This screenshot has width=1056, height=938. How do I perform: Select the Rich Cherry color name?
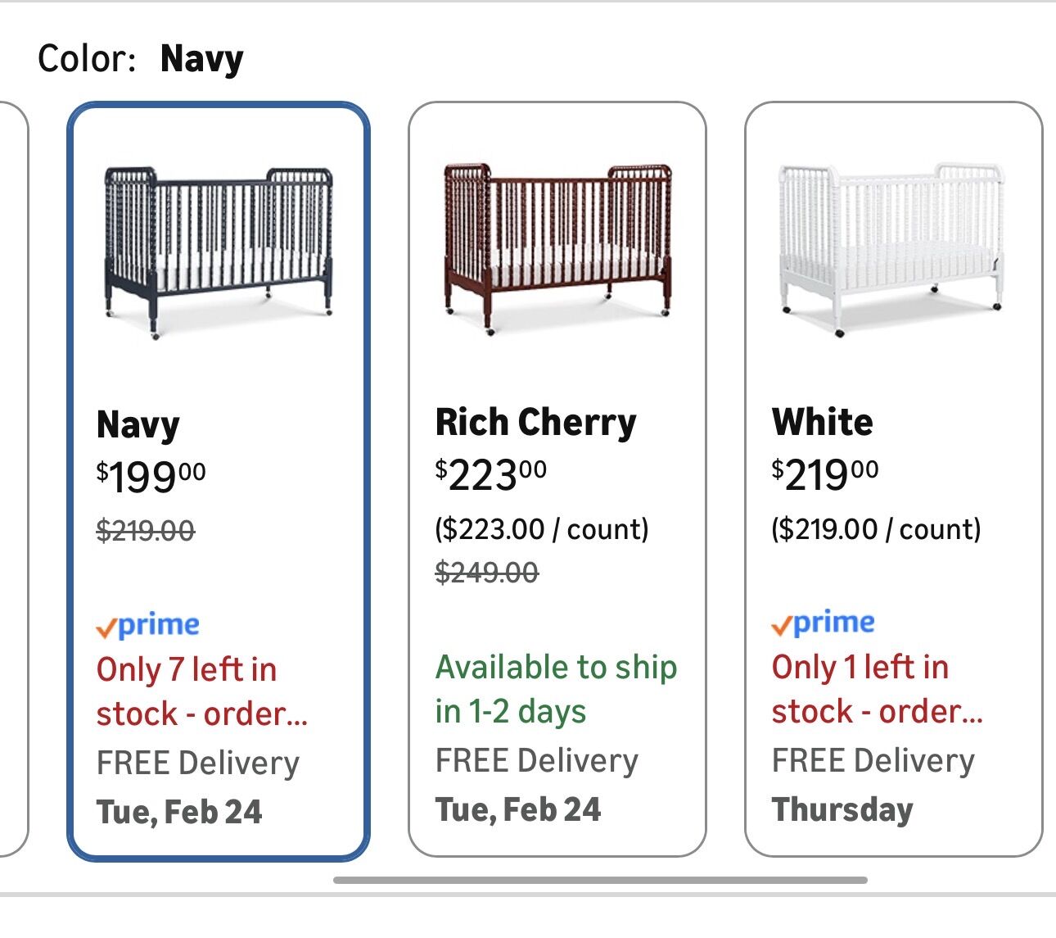[x=536, y=422]
